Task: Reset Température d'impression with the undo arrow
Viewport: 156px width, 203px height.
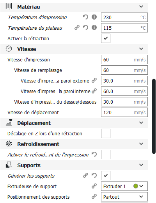Action: [85, 17]
